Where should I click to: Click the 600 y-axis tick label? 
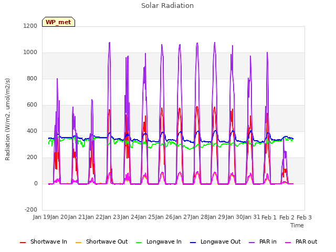tap(32, 105)
